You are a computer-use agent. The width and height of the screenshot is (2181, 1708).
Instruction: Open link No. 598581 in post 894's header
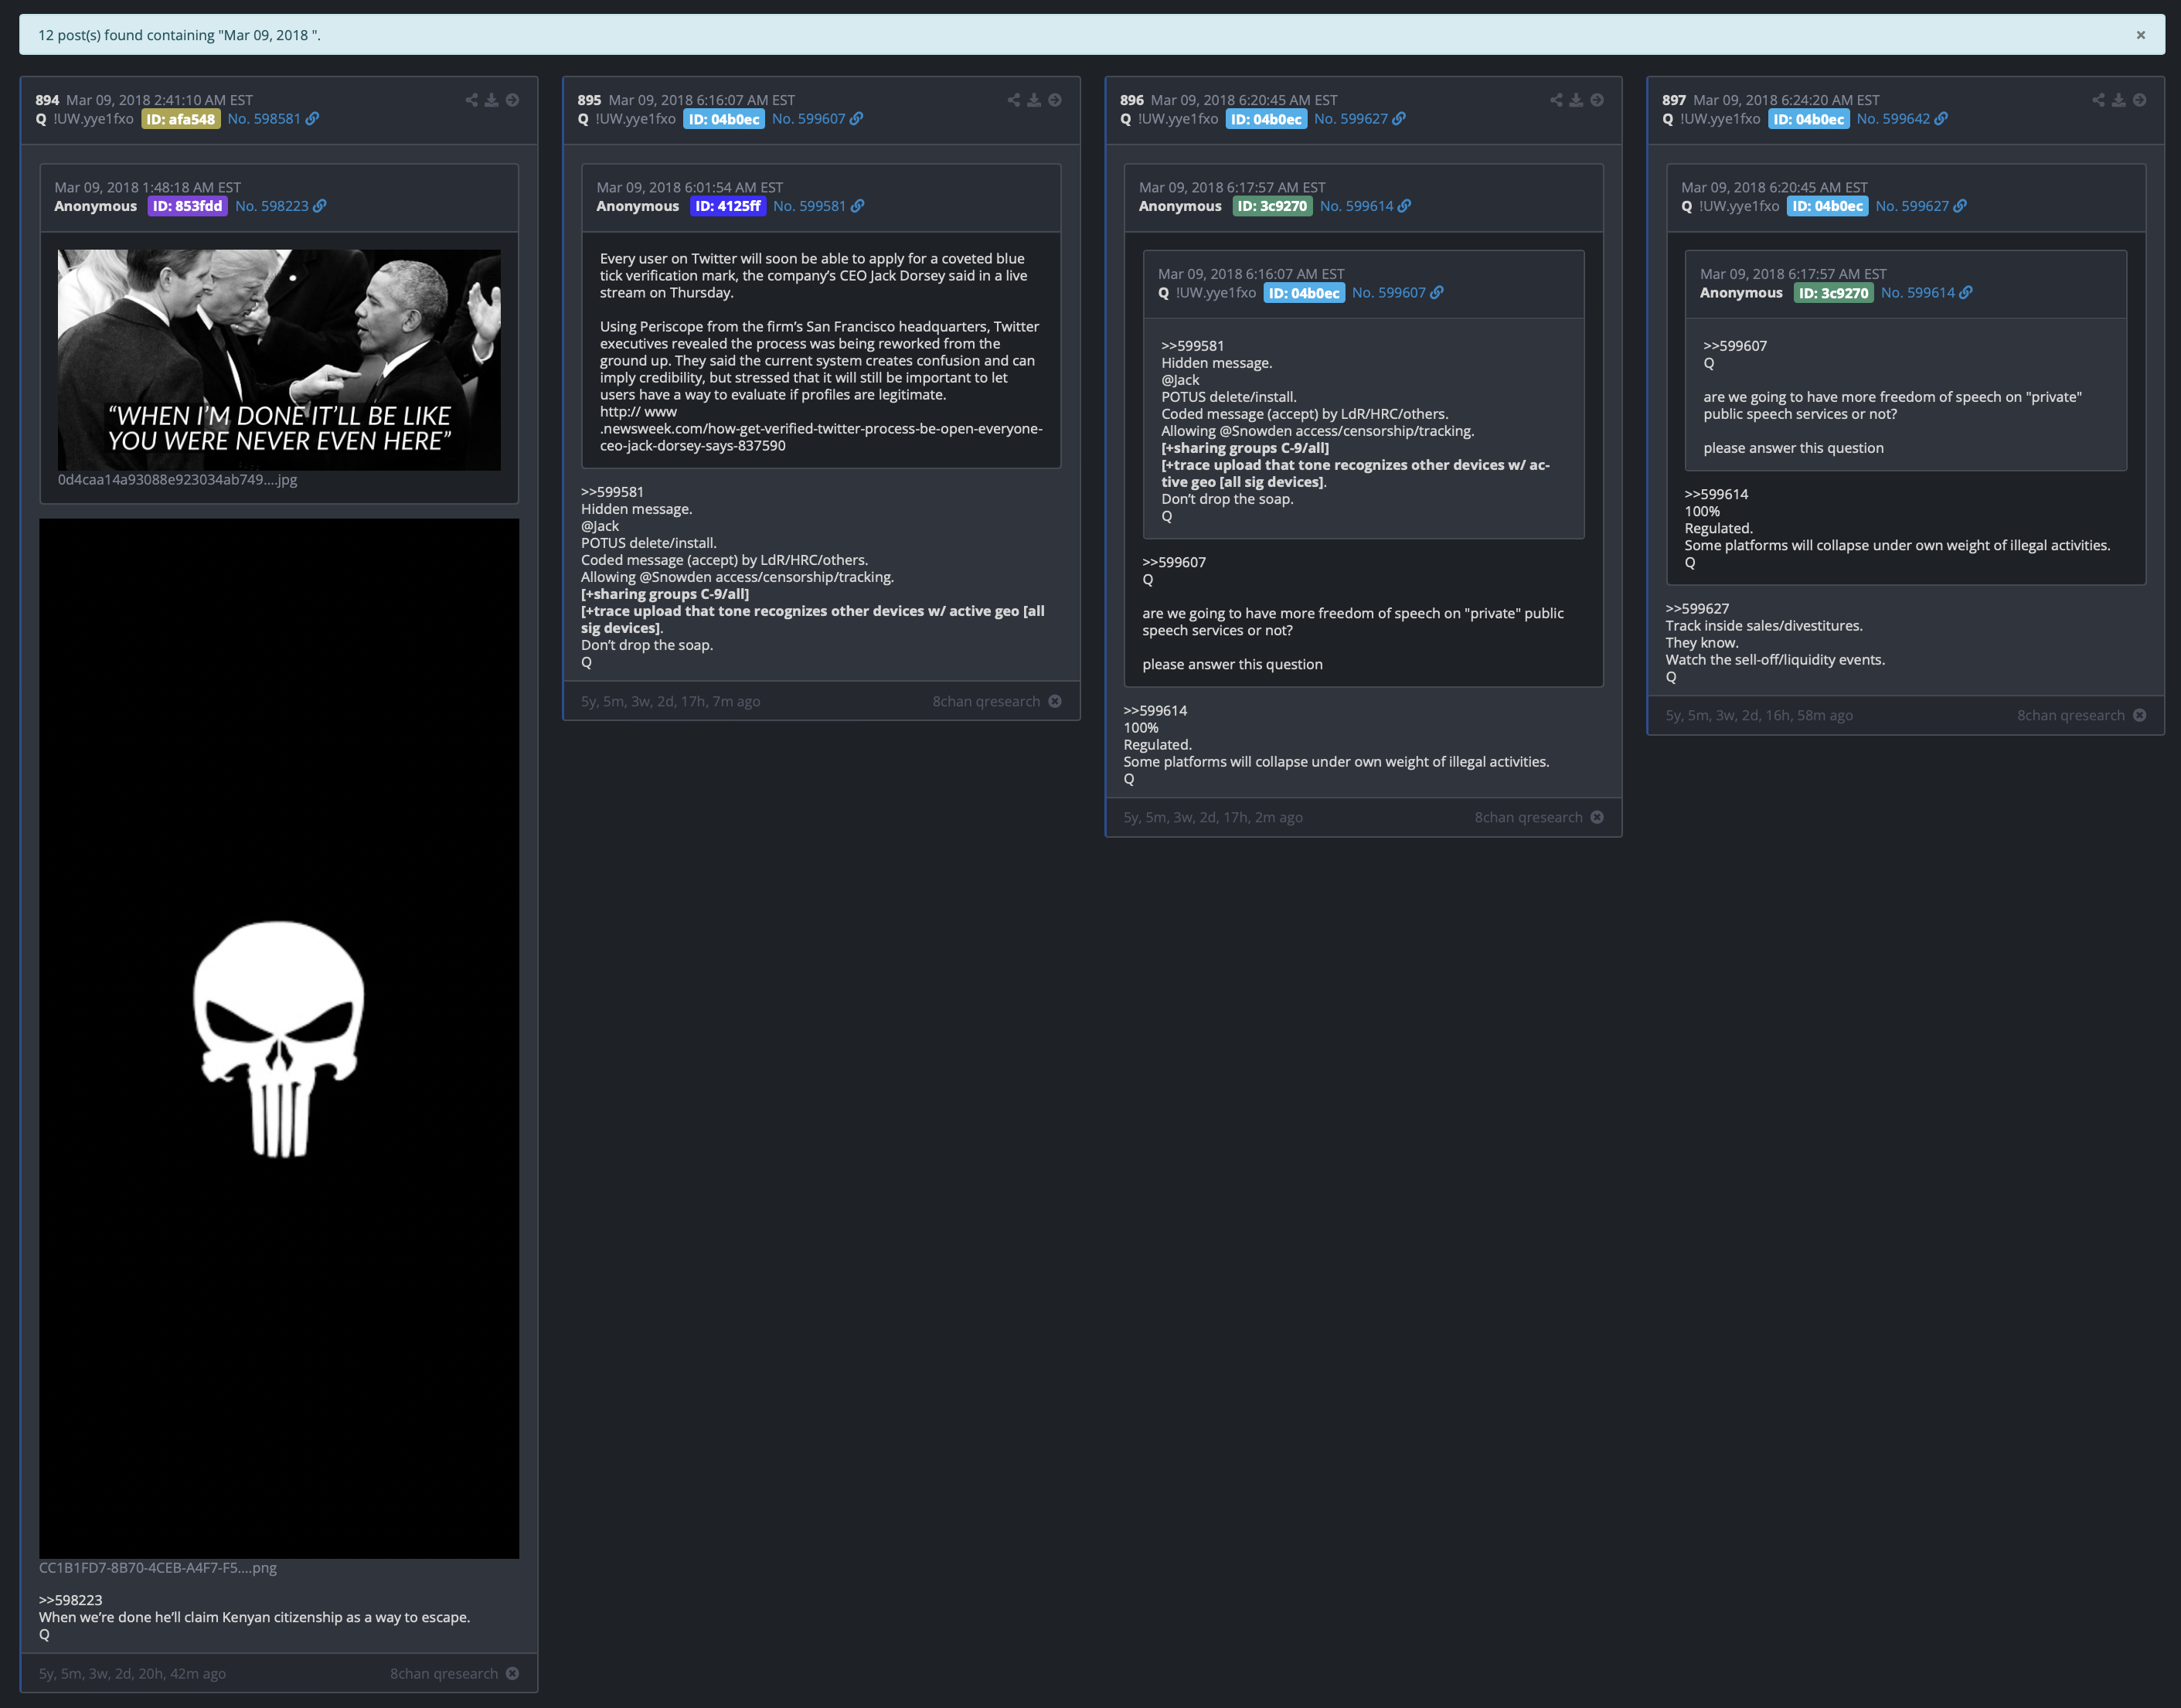[264, 119]
